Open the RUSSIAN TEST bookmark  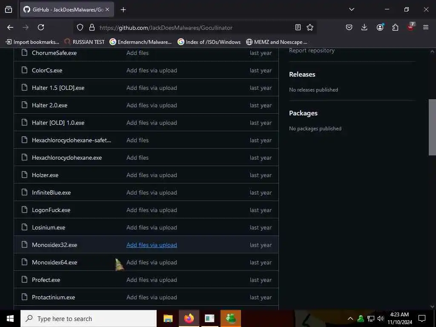coord(84,42)
